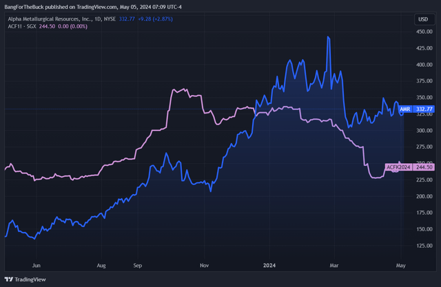Screen dimensions: 441x287
Task: Click the published-by header text line
Action: [93, 7]
